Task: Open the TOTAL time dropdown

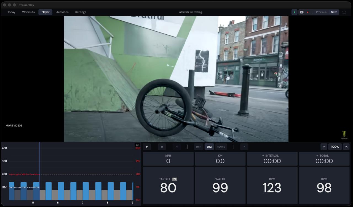Action: click(322, 156)
